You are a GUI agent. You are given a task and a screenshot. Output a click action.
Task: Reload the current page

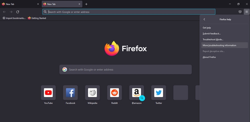click(18, 12)
